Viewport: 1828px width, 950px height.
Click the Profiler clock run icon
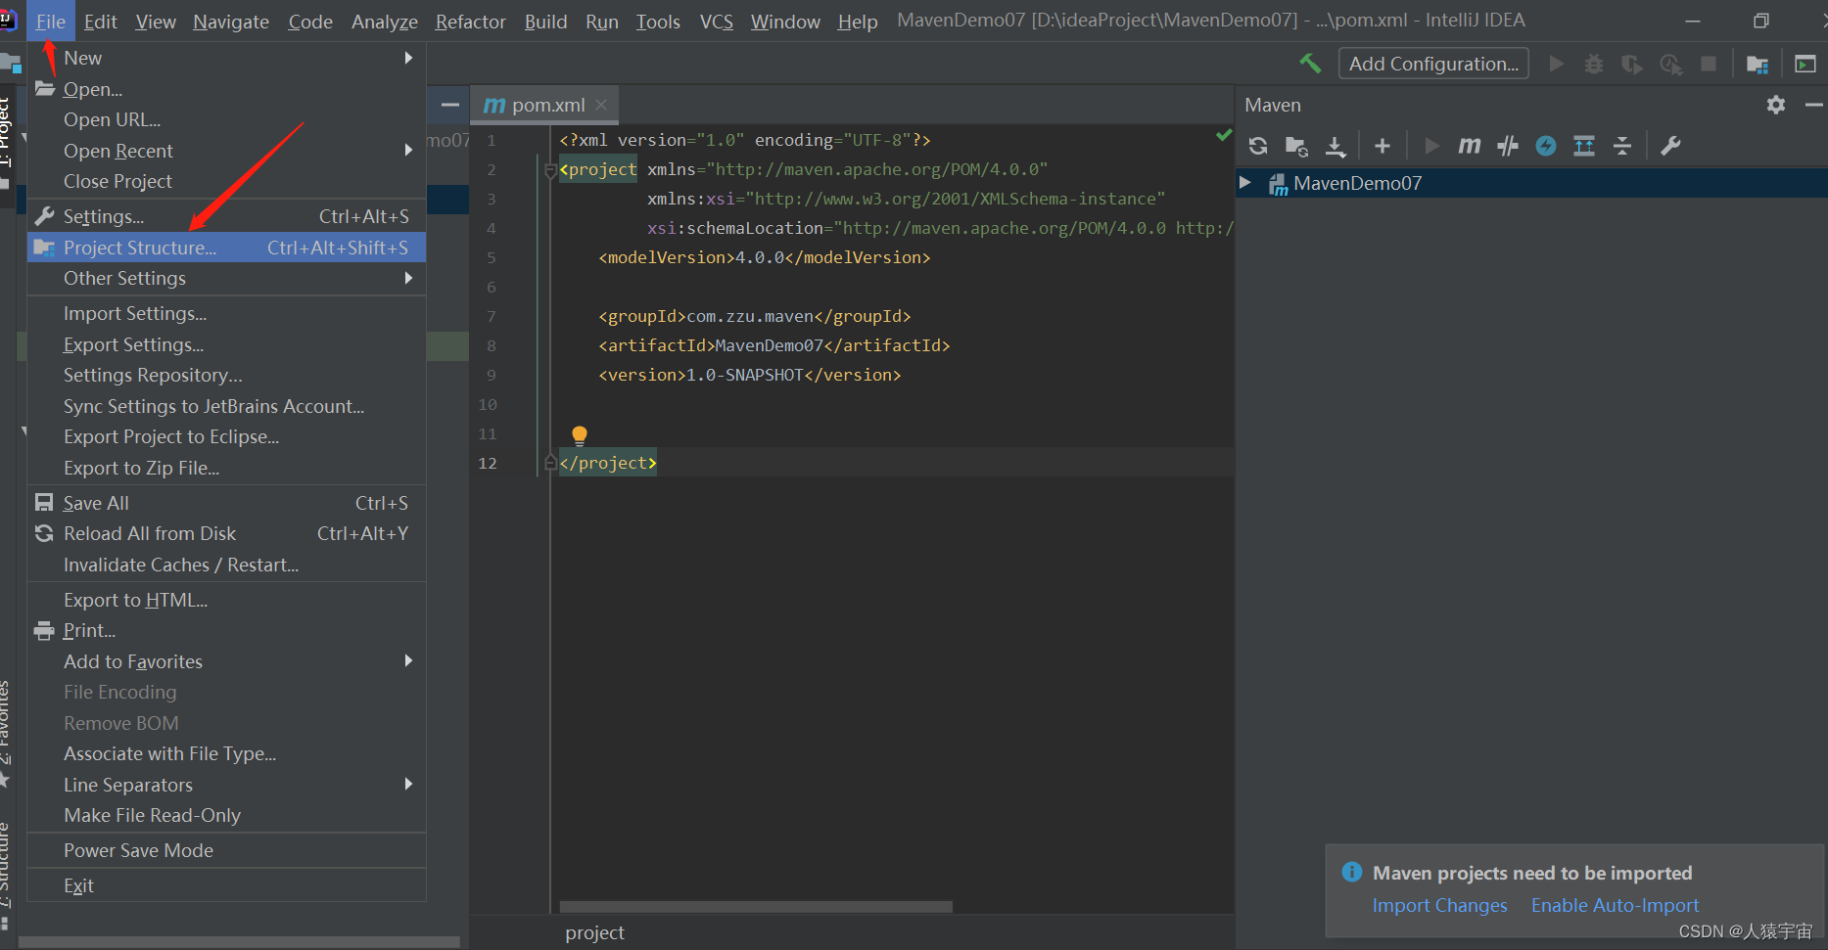(1670, 64)
